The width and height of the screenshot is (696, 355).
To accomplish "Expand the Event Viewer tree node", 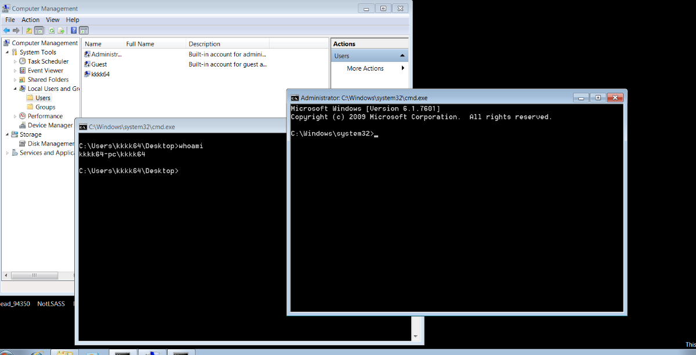I will pyautogui.click(x=16, y=71).
